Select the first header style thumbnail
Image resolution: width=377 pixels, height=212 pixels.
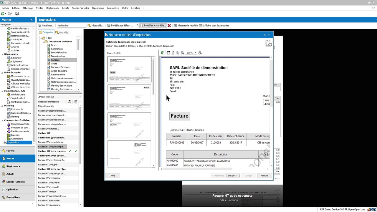pyautogui.click(x=129, y=69)
